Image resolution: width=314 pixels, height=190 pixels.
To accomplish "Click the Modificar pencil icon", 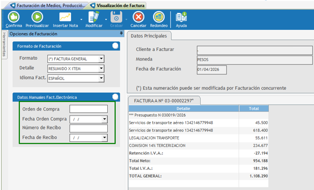I will 94,17.
